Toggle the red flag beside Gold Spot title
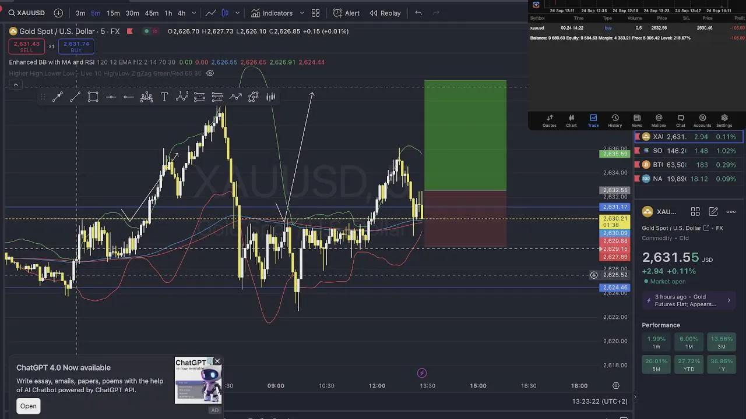The width and height of the screenshot is (746, 419). (130, 31)
